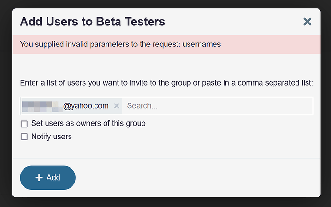Check the Notify users box
Image resolution: width=331 pixels, height=207 pixels.
(x=24, y=137)
